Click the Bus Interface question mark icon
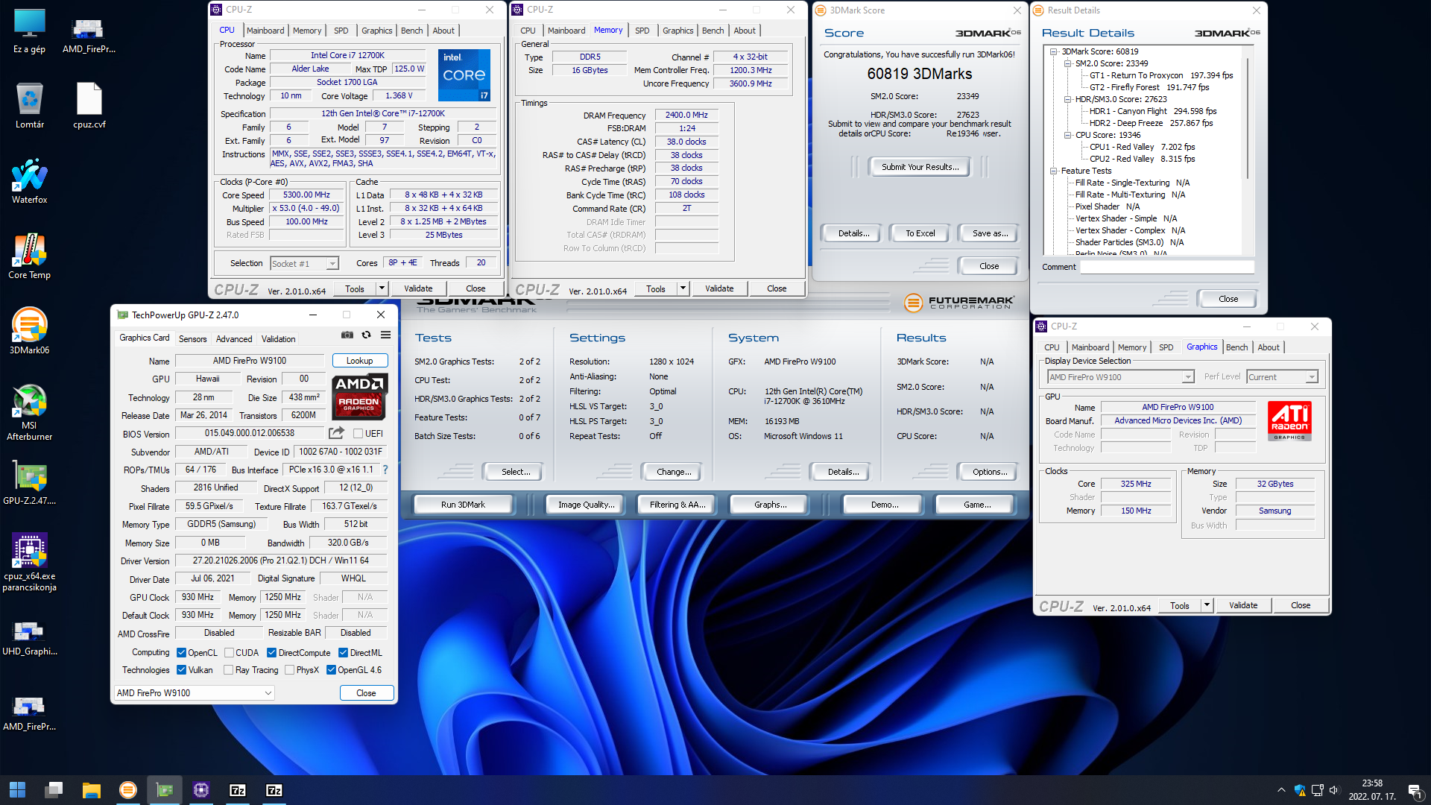The height and width of the screenshot is (805, 1431). 385,470
